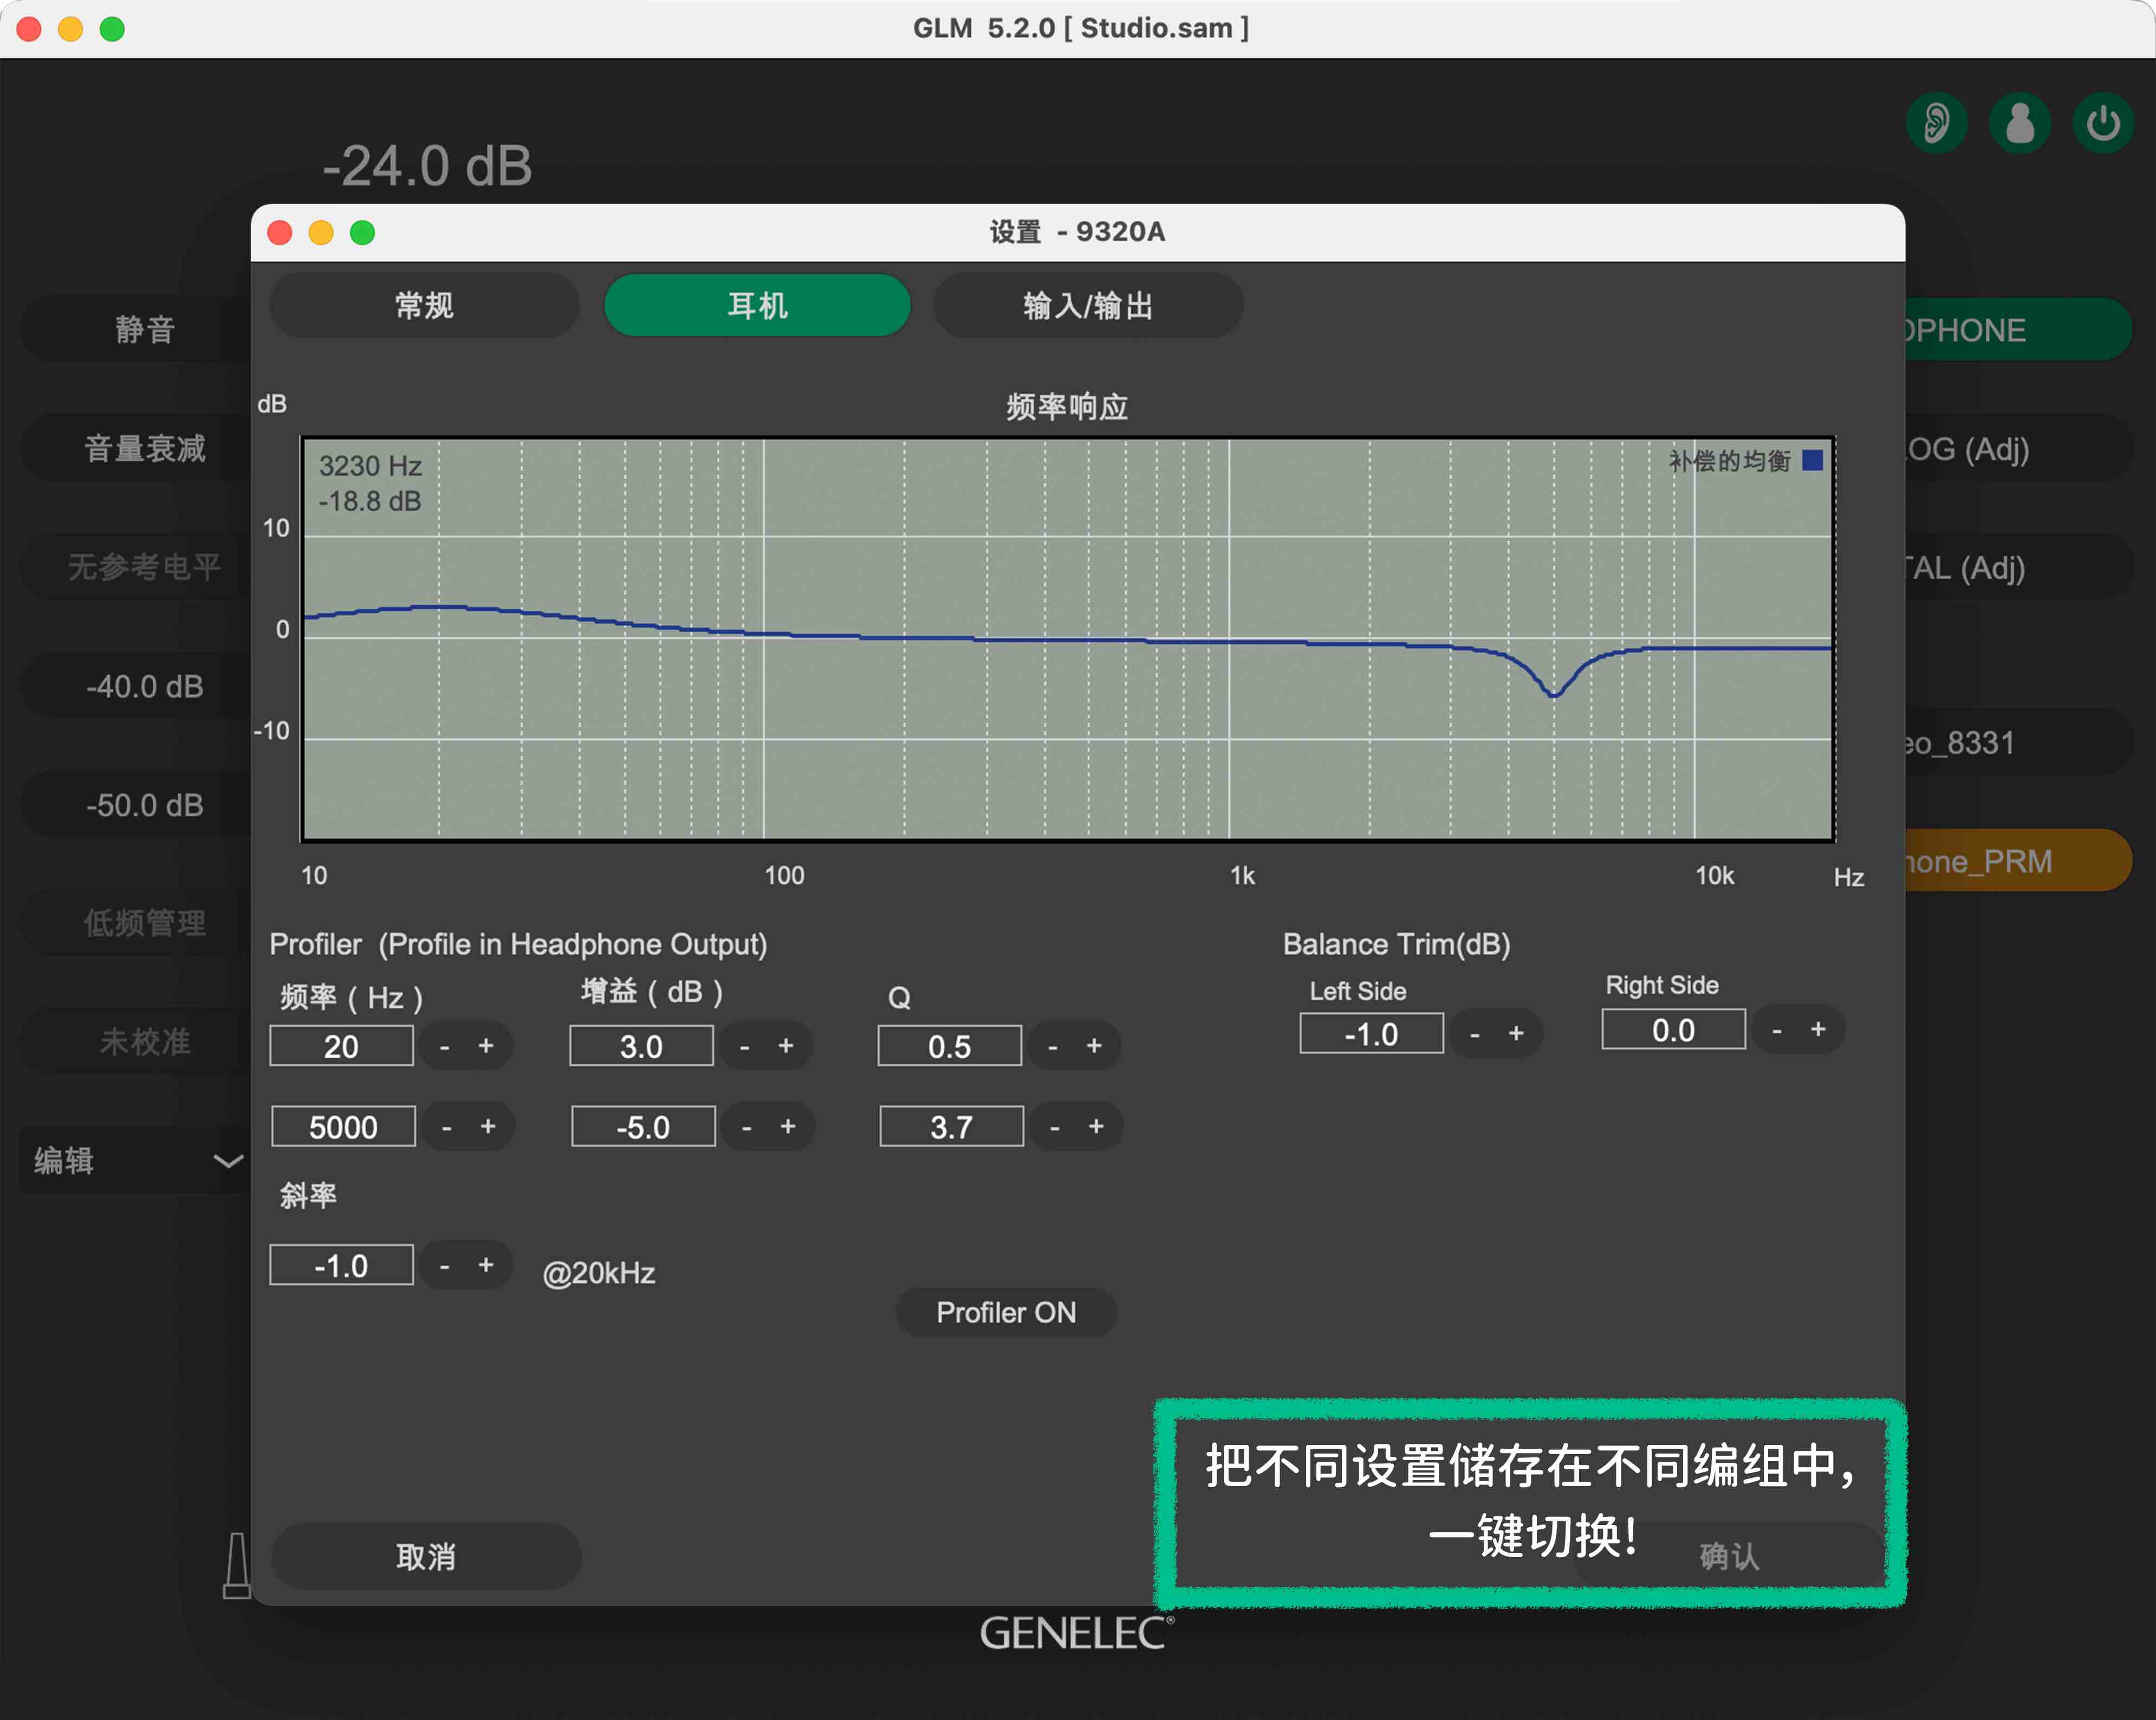Click the 20 Hz frequency input field

tap(341, 1046)
